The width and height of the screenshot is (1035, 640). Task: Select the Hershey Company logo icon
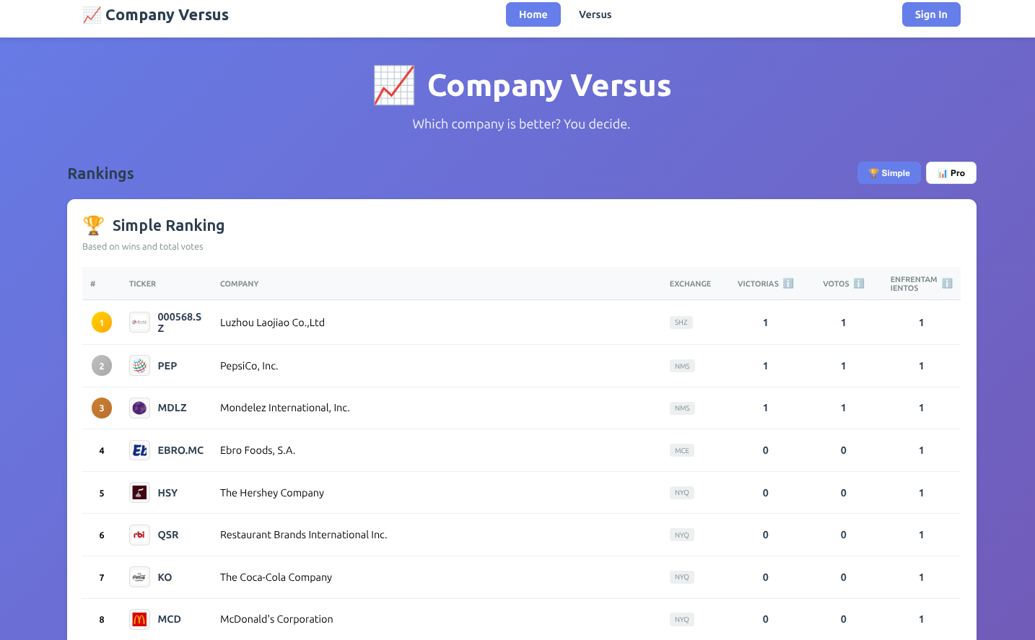(139, 492)
